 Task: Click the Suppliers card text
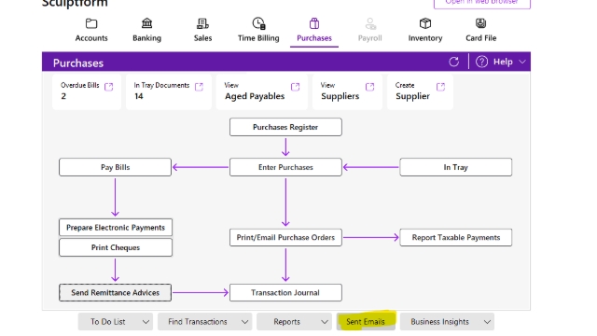coord(340,96)
